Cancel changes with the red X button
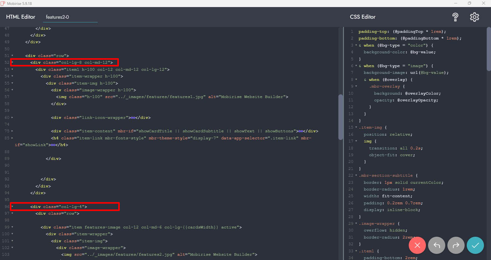 pos(417,245)
